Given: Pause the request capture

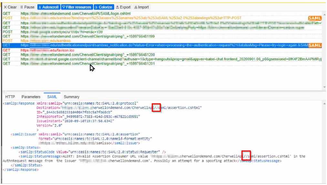Looking at the screenshot, I should pos(27,7).
